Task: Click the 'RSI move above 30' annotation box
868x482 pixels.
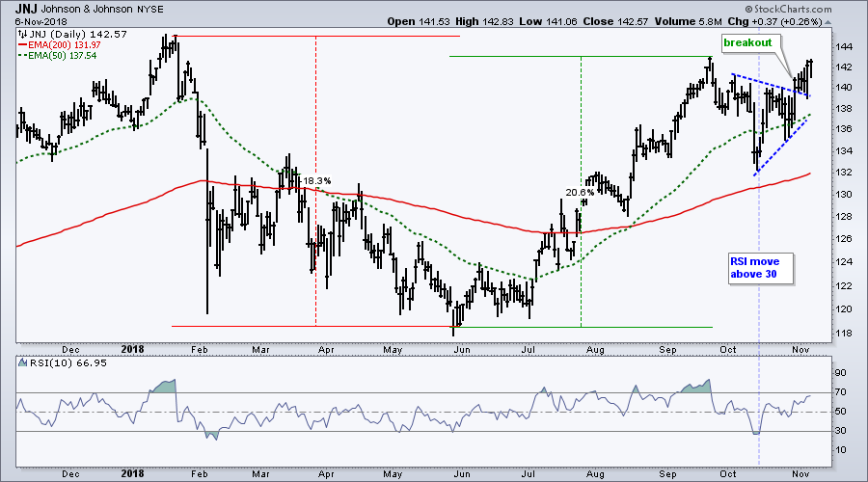Action: pos(761,268)
